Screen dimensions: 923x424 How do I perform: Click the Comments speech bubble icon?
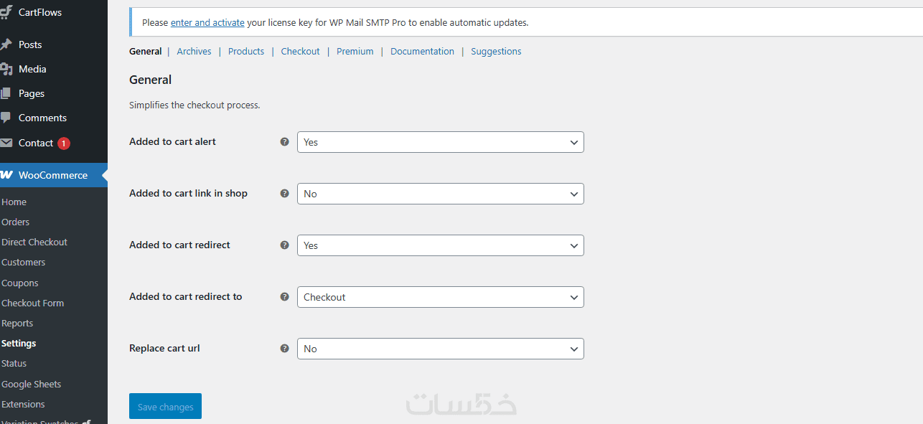pyautogui.click(x=6, y=118)
